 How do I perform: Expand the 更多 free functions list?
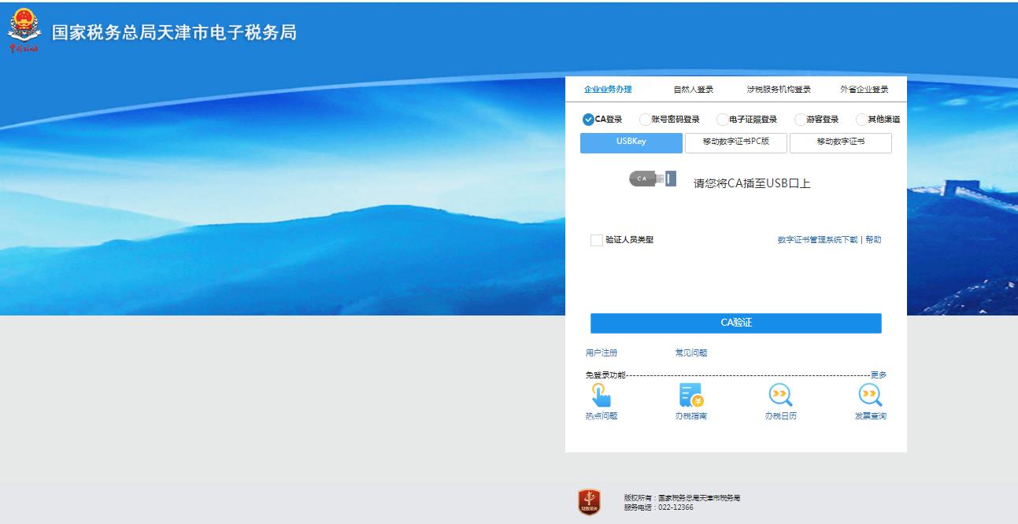[x=880, y=375]
